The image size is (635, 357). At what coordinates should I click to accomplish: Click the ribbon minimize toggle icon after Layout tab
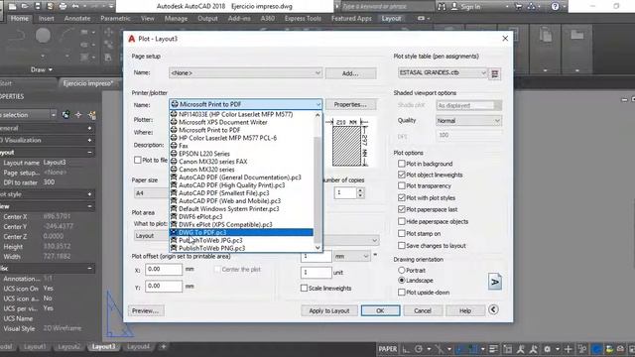[421, 18]
